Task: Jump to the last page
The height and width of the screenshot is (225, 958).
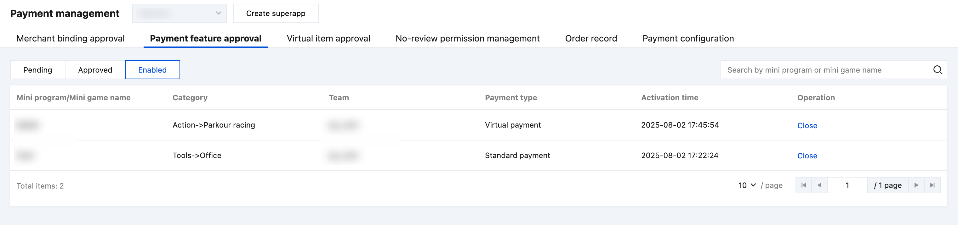Action: pos(932,185)
